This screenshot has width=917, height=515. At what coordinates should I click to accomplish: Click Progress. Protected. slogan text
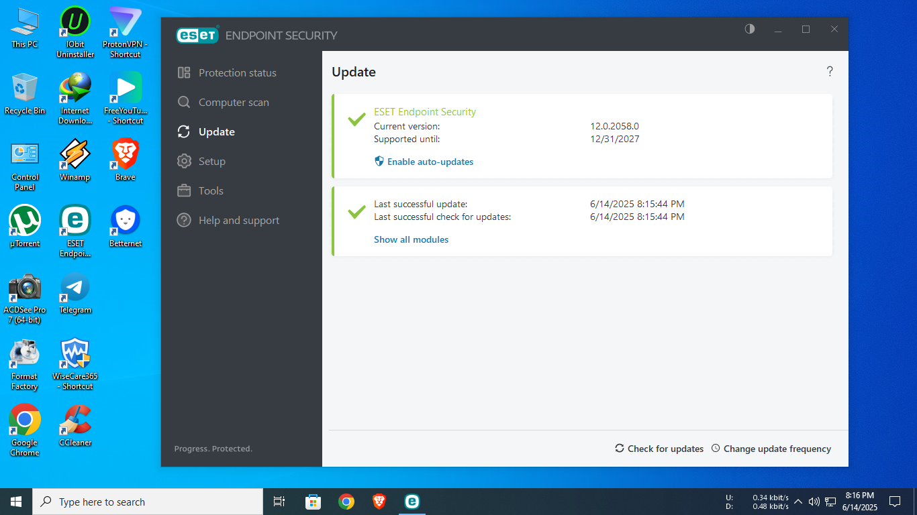coord(213,449)
